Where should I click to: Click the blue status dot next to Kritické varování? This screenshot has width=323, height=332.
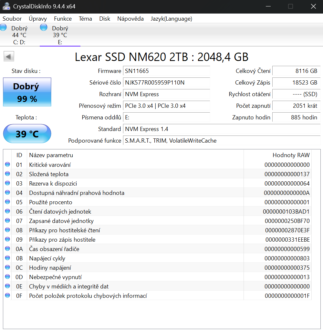pos(7,165)
